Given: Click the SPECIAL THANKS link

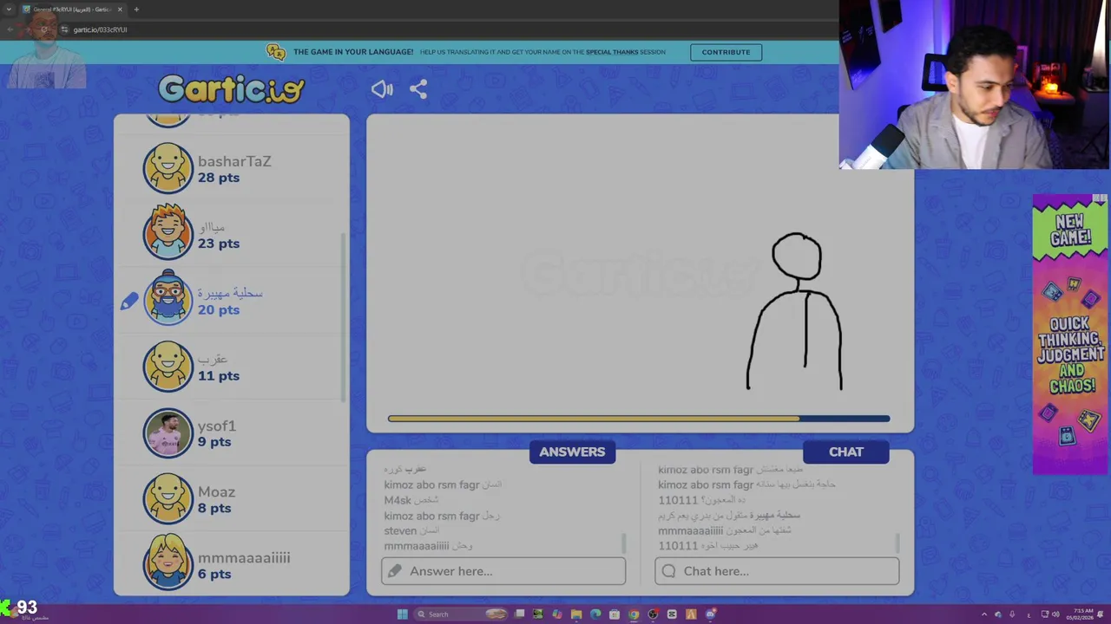Looking at the screenshot, I should [x=612, y=52].
